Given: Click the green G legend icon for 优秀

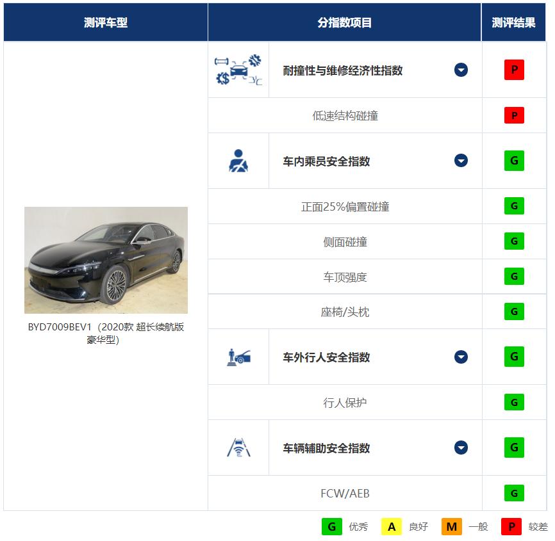Looking at the screenshot, I should (x=332, y=526).
